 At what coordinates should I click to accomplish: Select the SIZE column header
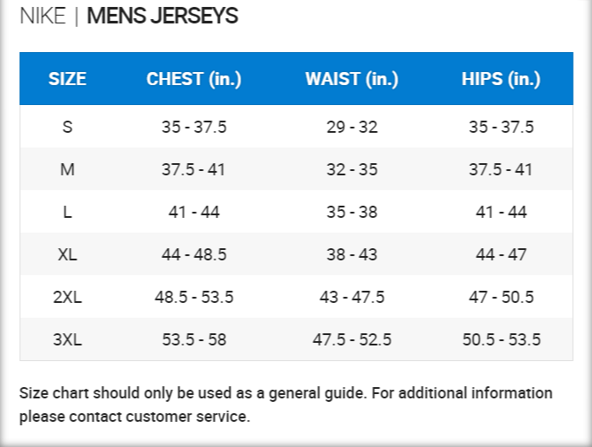[x=68, y=79]
